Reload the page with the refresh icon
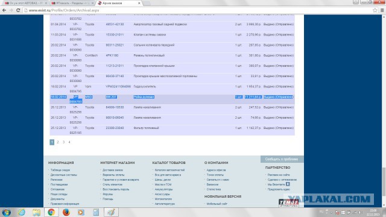 18,10
